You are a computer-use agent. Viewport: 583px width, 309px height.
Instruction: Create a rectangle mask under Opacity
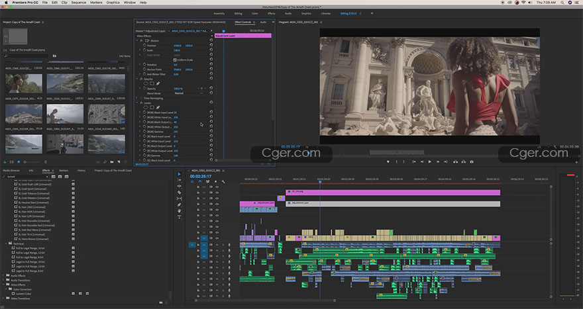[x=152, y=83]
